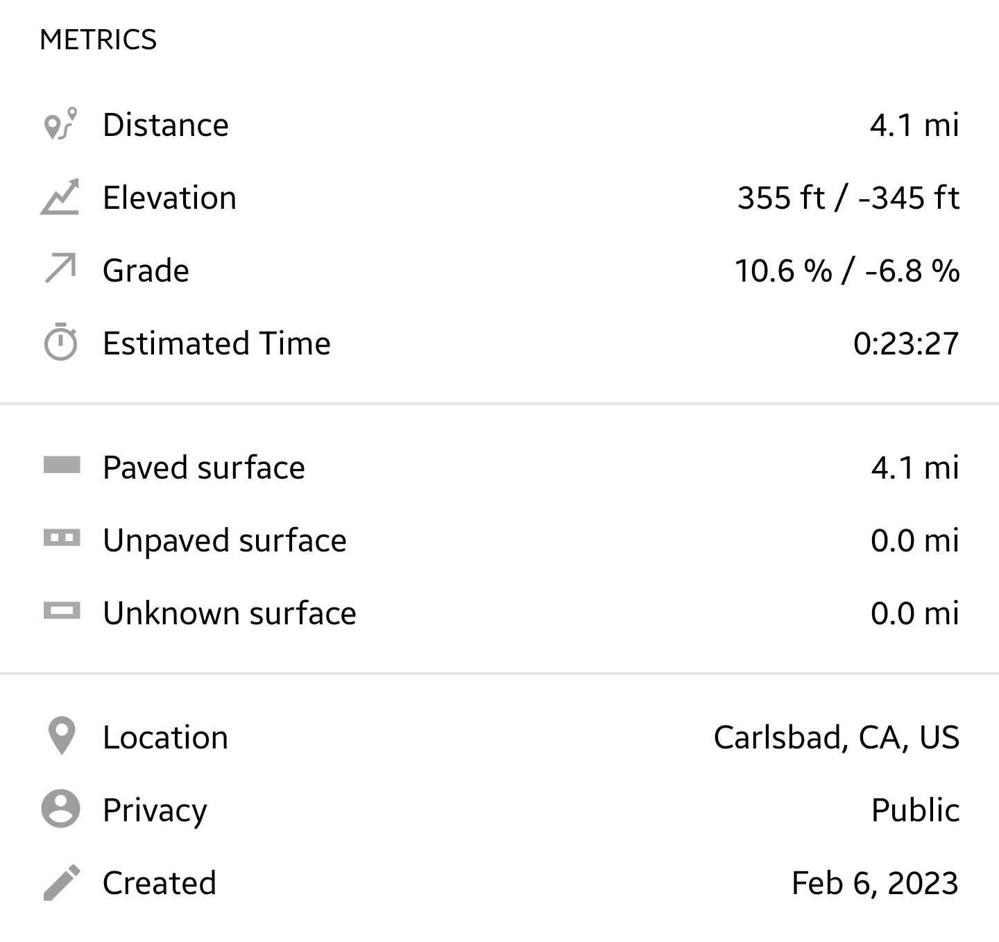Click the Location map pin icon
Screen dimensions: 999x942
point(62,735)
